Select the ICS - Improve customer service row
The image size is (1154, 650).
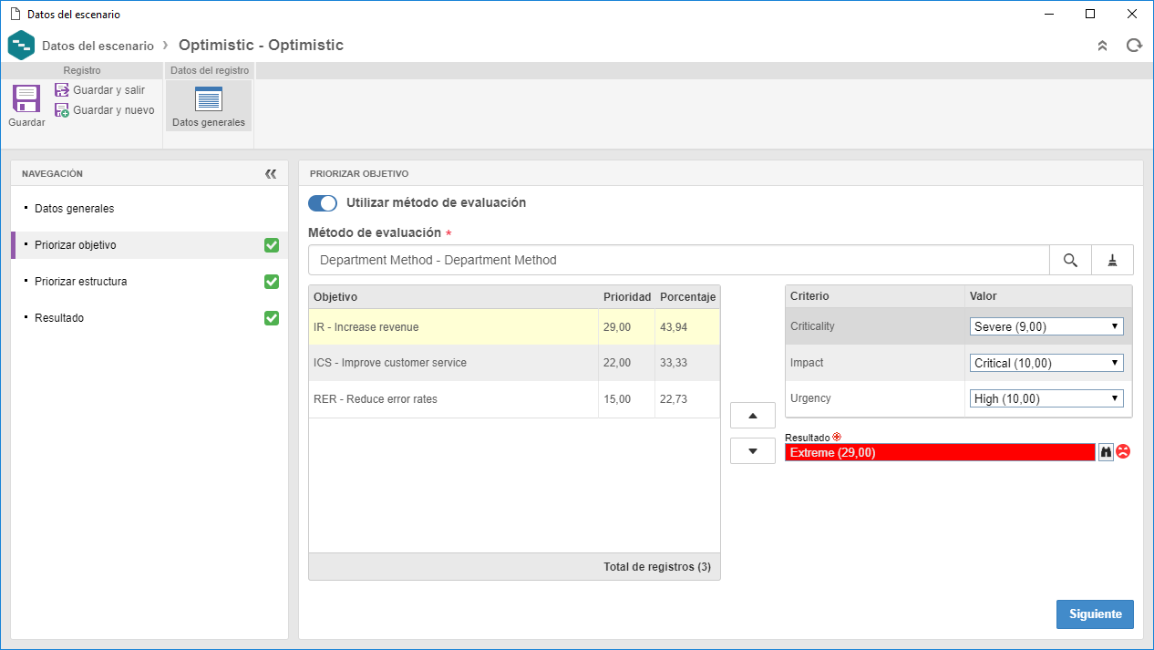(514, 363)
